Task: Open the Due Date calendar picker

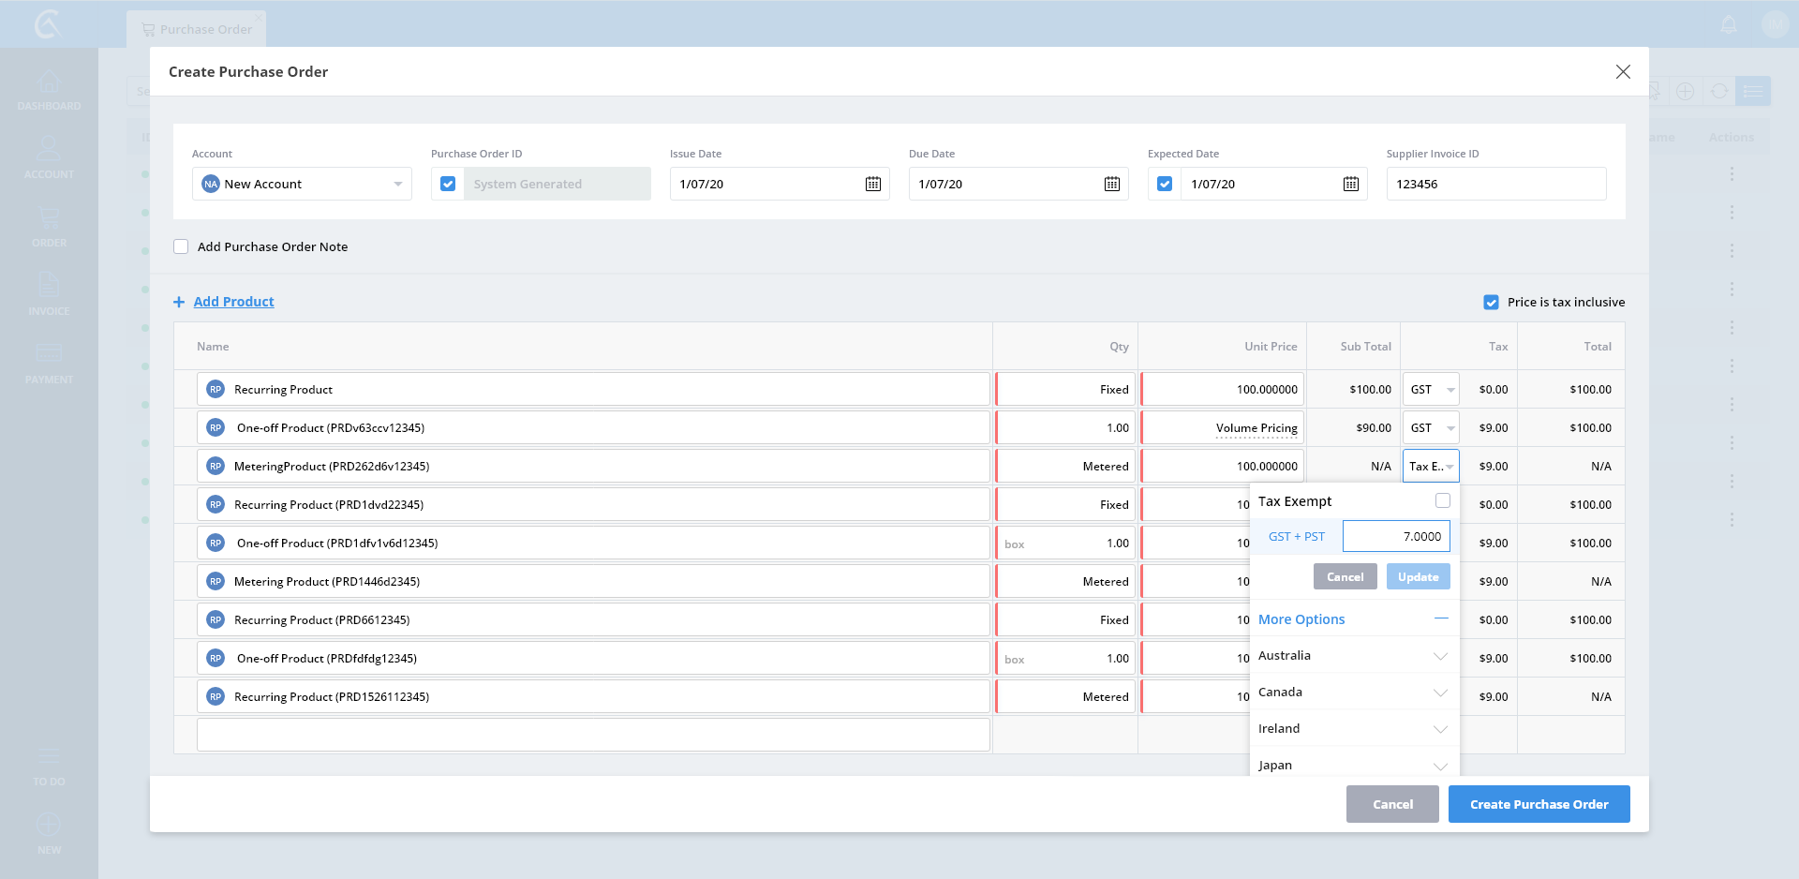Action: tap(1111, 184)
